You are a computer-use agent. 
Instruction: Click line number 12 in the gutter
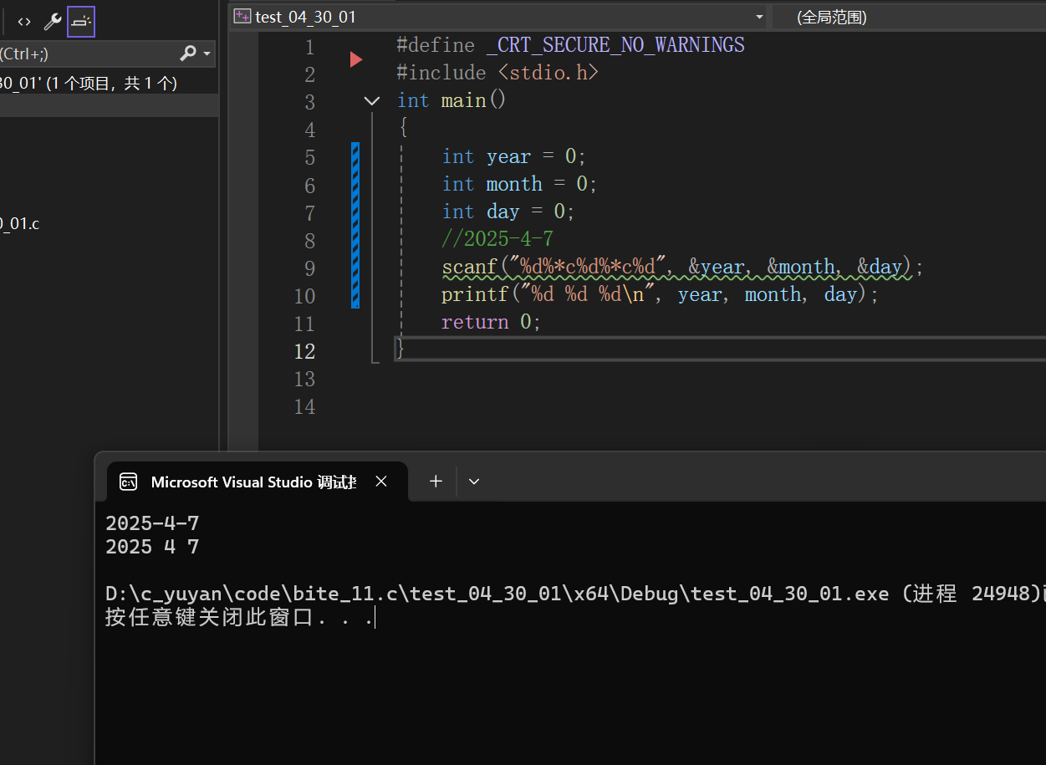coord(304,351)
